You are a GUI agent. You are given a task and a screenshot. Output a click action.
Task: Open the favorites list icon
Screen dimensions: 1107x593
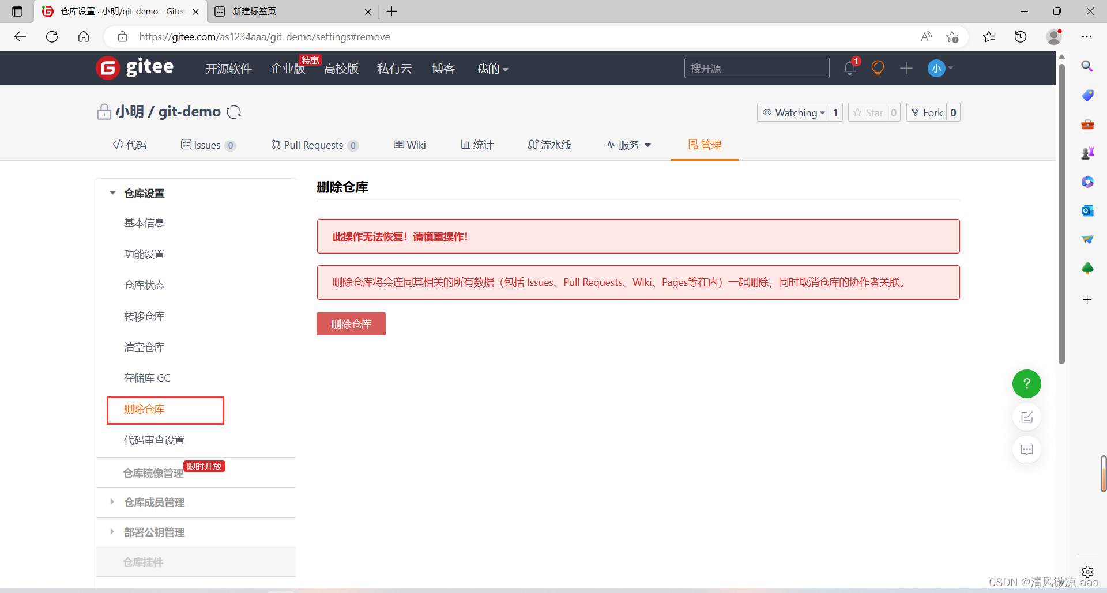[989, 36]
